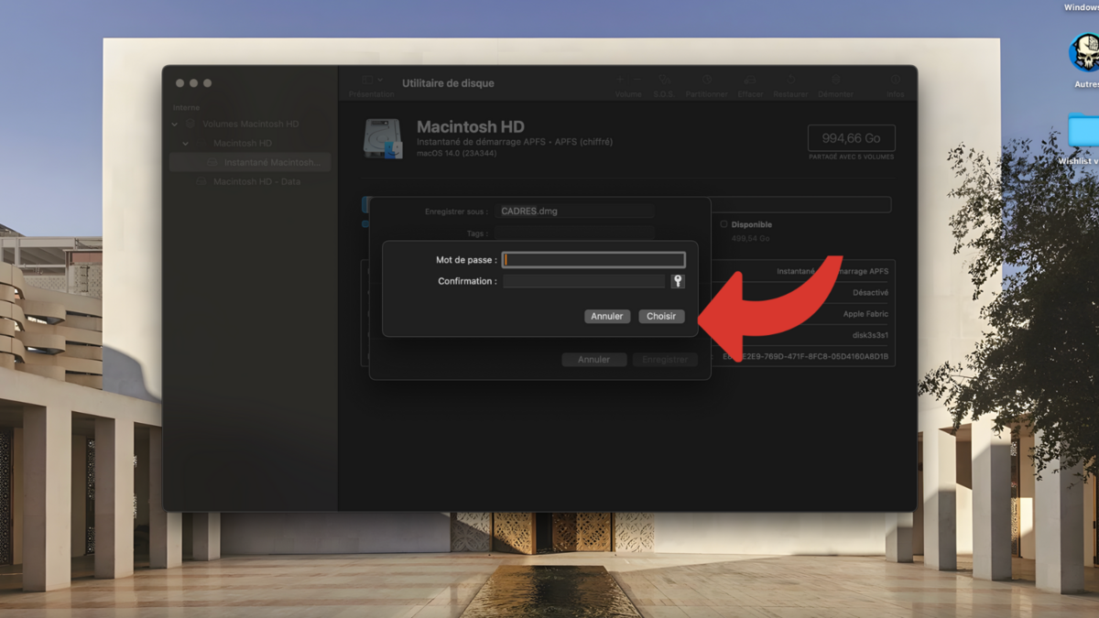Viewport: 1099px width, 618px height.
Task: Click the macOS 14.0 (23A344) version text
Action: 455,152
